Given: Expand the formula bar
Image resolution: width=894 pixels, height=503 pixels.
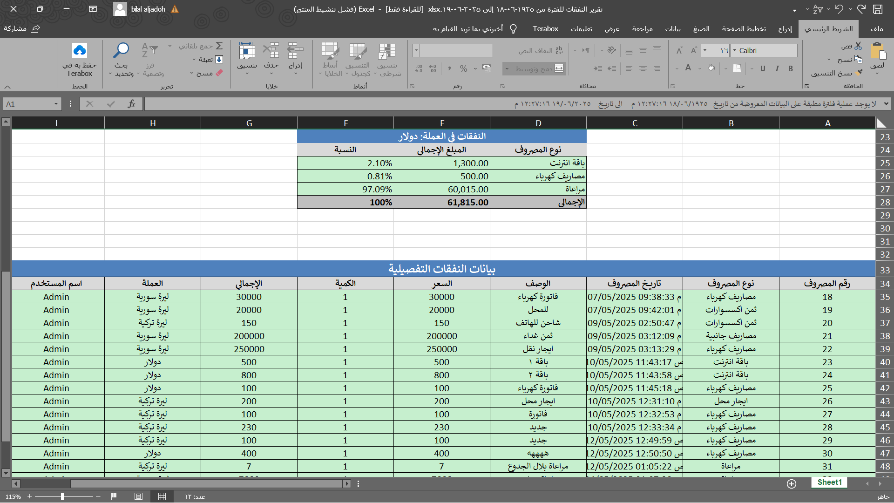Looking at the screenshot, I should [x=886, y=104].
